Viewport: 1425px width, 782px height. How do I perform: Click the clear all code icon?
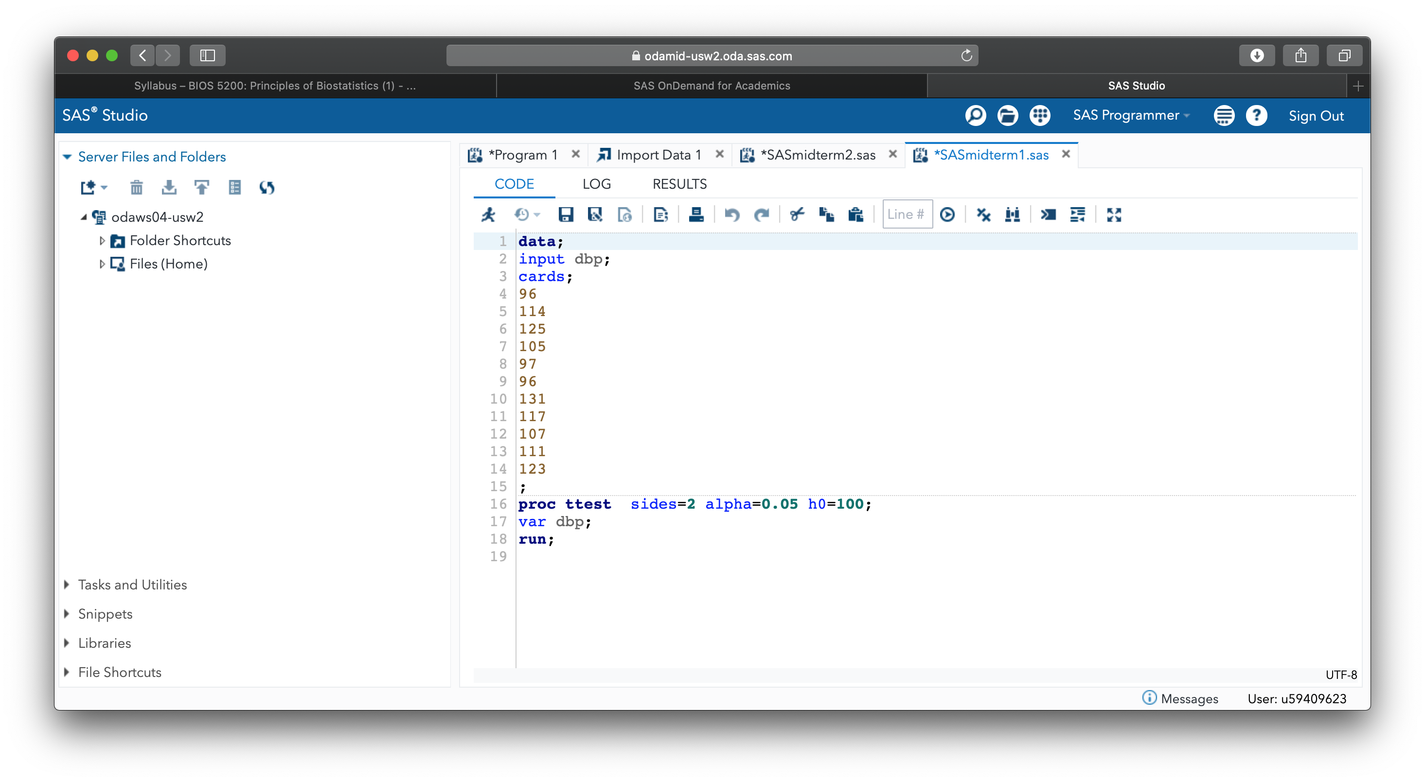(x=983, y=214)
